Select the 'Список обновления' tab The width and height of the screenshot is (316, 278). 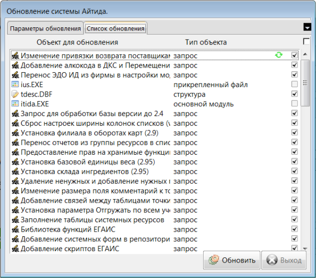point(115,28)
